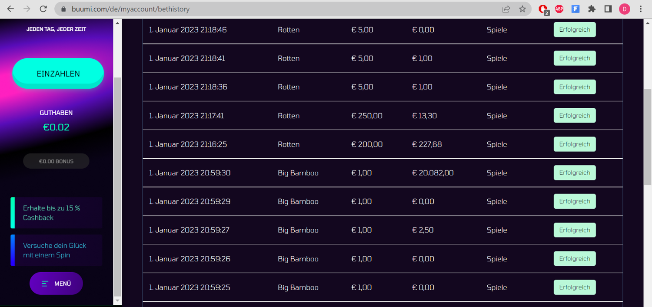Open Chrome three-dot menu
This screenshot has width=652, height=307.
pos(641,9)
